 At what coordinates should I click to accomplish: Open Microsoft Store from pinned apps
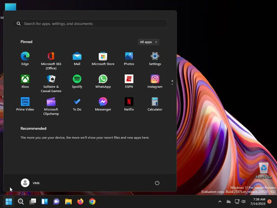coord(103,59)
